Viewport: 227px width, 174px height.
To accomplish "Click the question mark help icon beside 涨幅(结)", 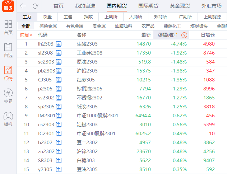I will (x=184, y=35).
